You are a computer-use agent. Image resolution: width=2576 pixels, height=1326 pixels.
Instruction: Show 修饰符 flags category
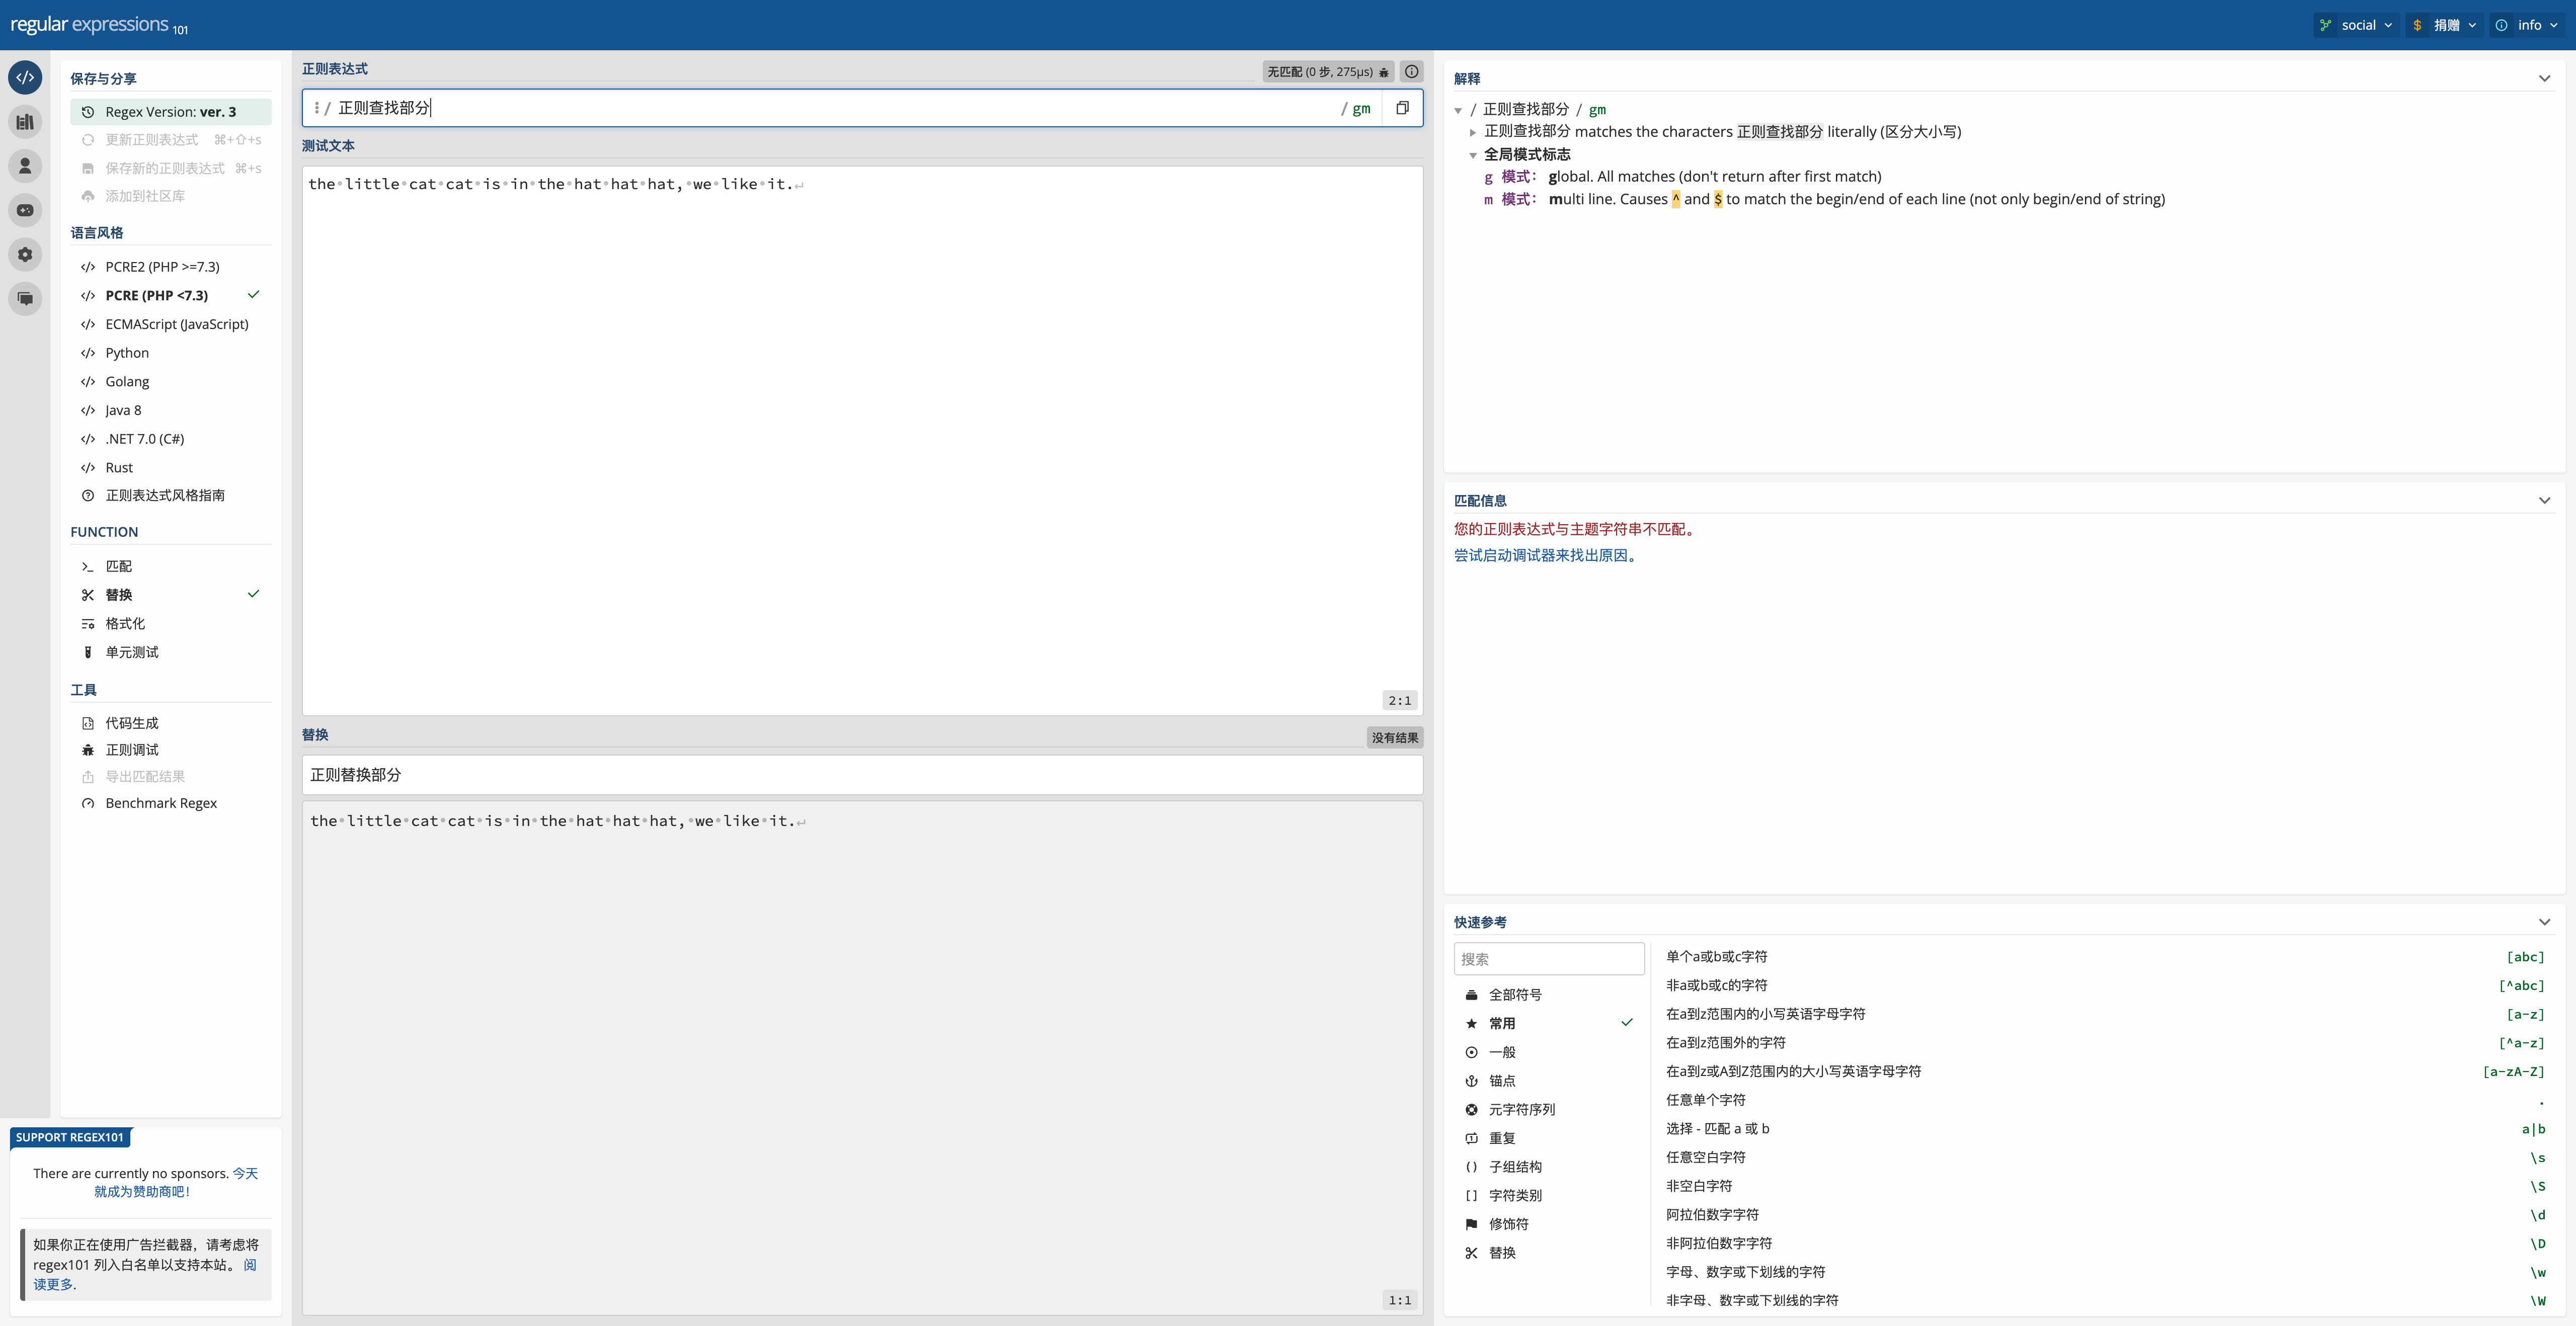point(1549,1224)
